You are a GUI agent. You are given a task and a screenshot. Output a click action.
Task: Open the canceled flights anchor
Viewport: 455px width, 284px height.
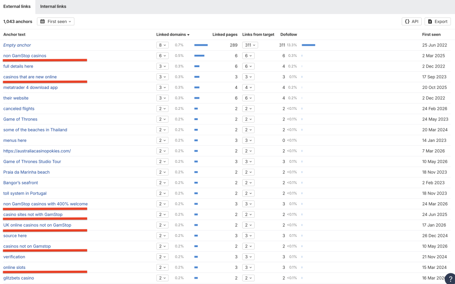(x=19, y=108)
